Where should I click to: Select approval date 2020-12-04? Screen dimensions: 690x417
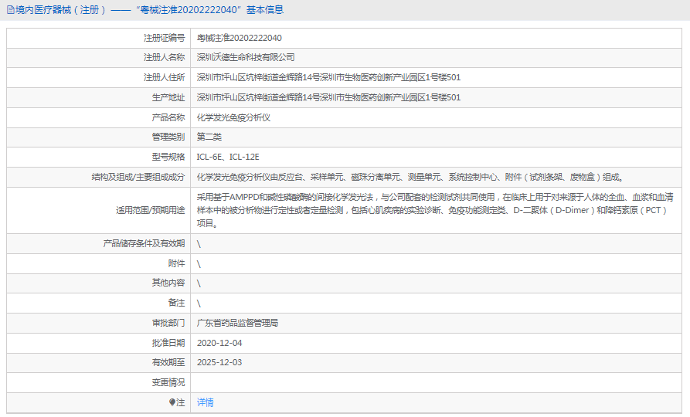(x=219, y=343)
